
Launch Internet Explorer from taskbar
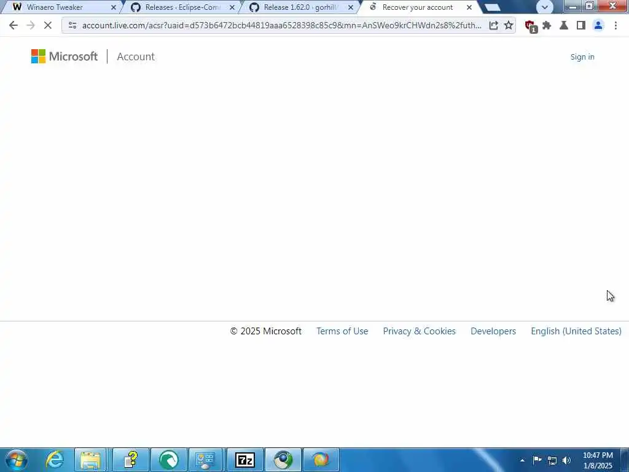tap(55, 460)
